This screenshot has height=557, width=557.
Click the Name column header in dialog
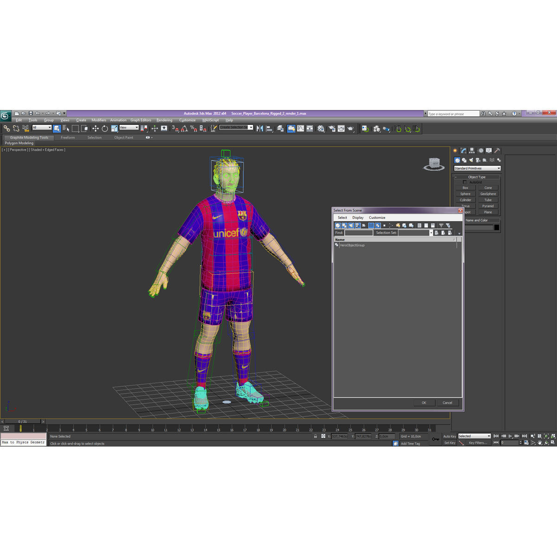click(395, 240)
